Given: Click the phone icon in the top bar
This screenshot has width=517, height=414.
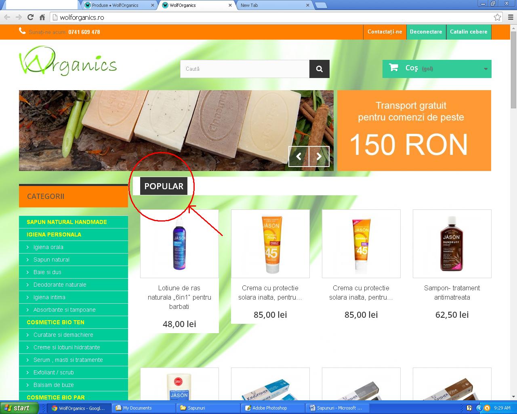Looking at the screenshot, I should pos(22,31).
